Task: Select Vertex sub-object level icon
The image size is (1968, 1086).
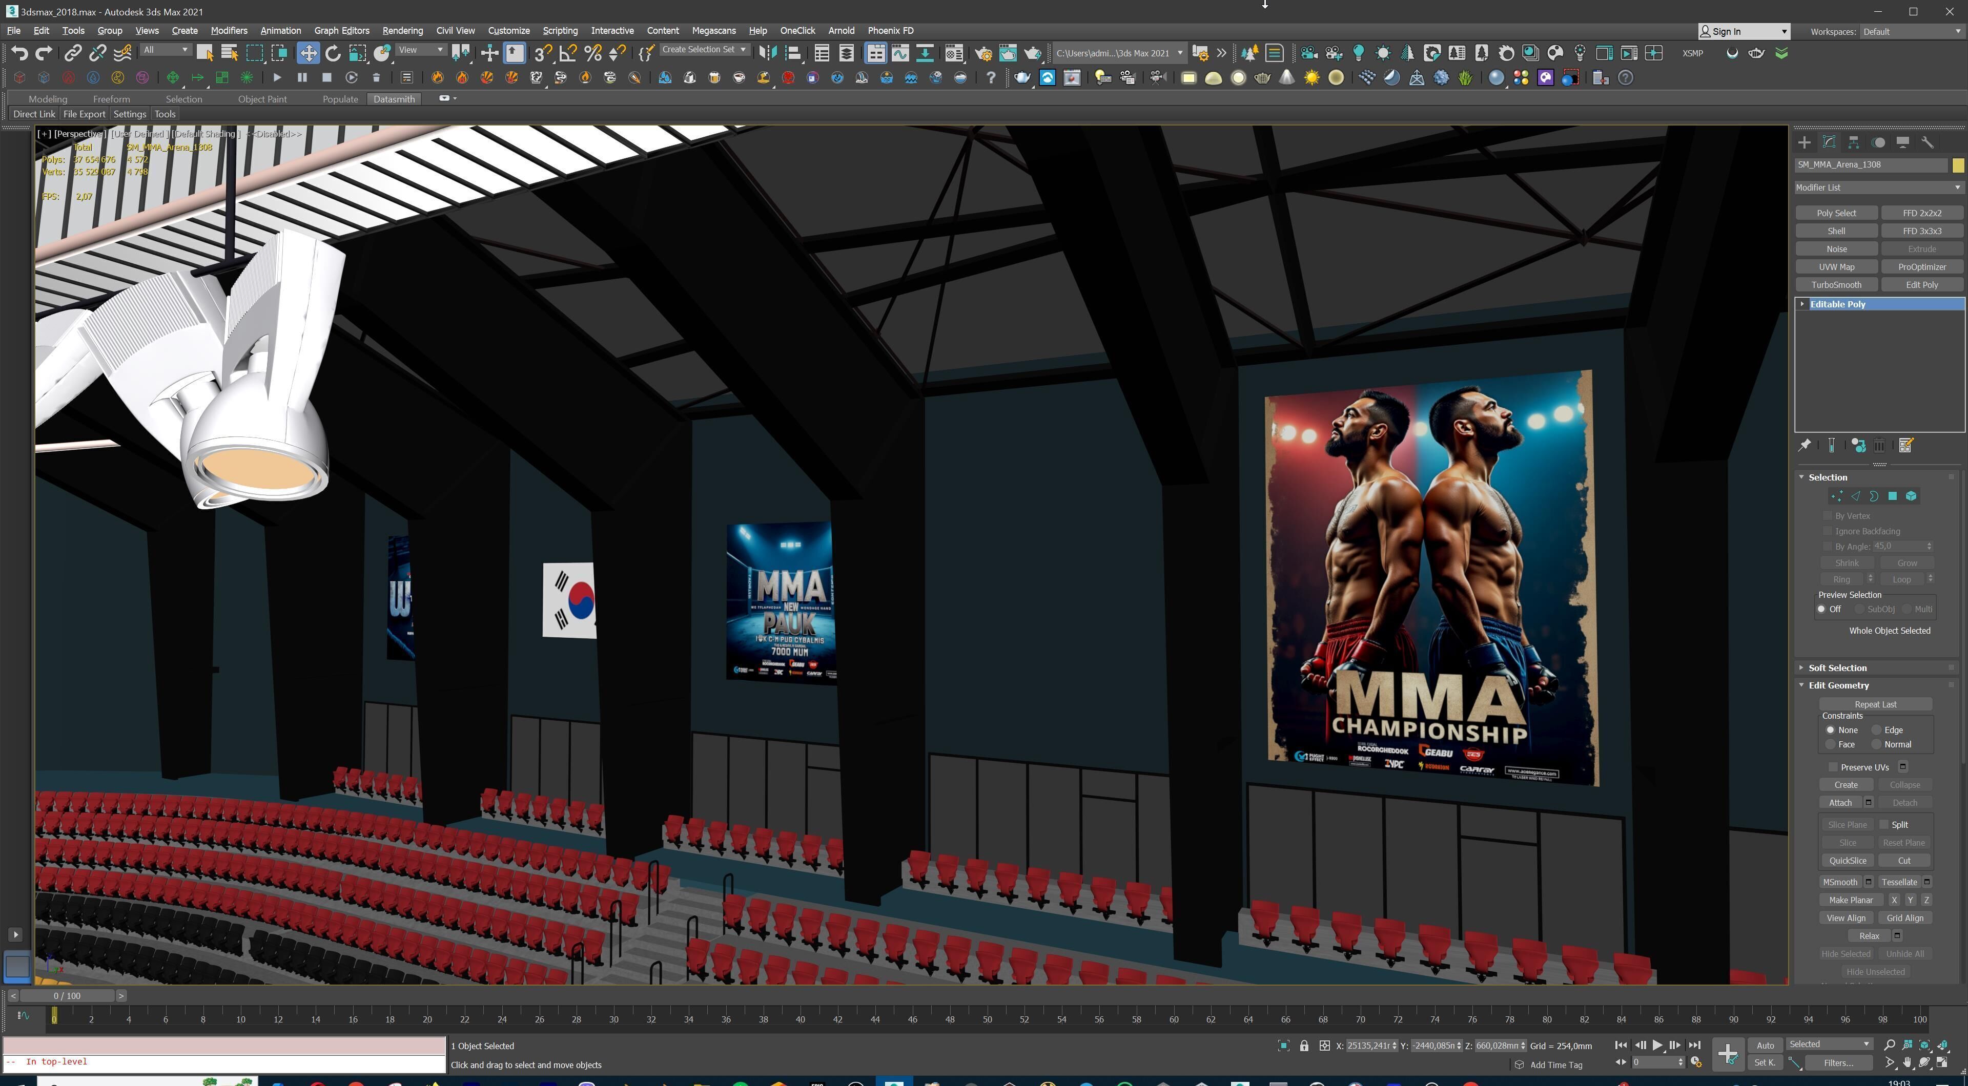Action: tap(1837, 496)
